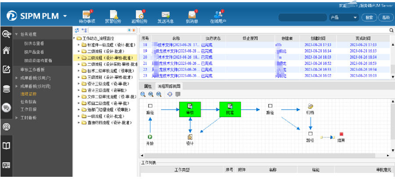
Task: Open 流程监控 menu item
Action: [29, 94]
